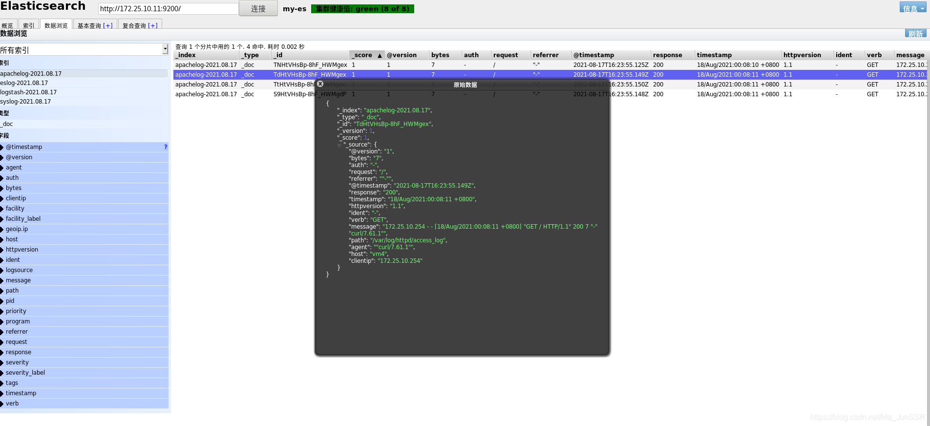Click the 刷新 refresh button
930x426 pixels.
click(915, 33)
